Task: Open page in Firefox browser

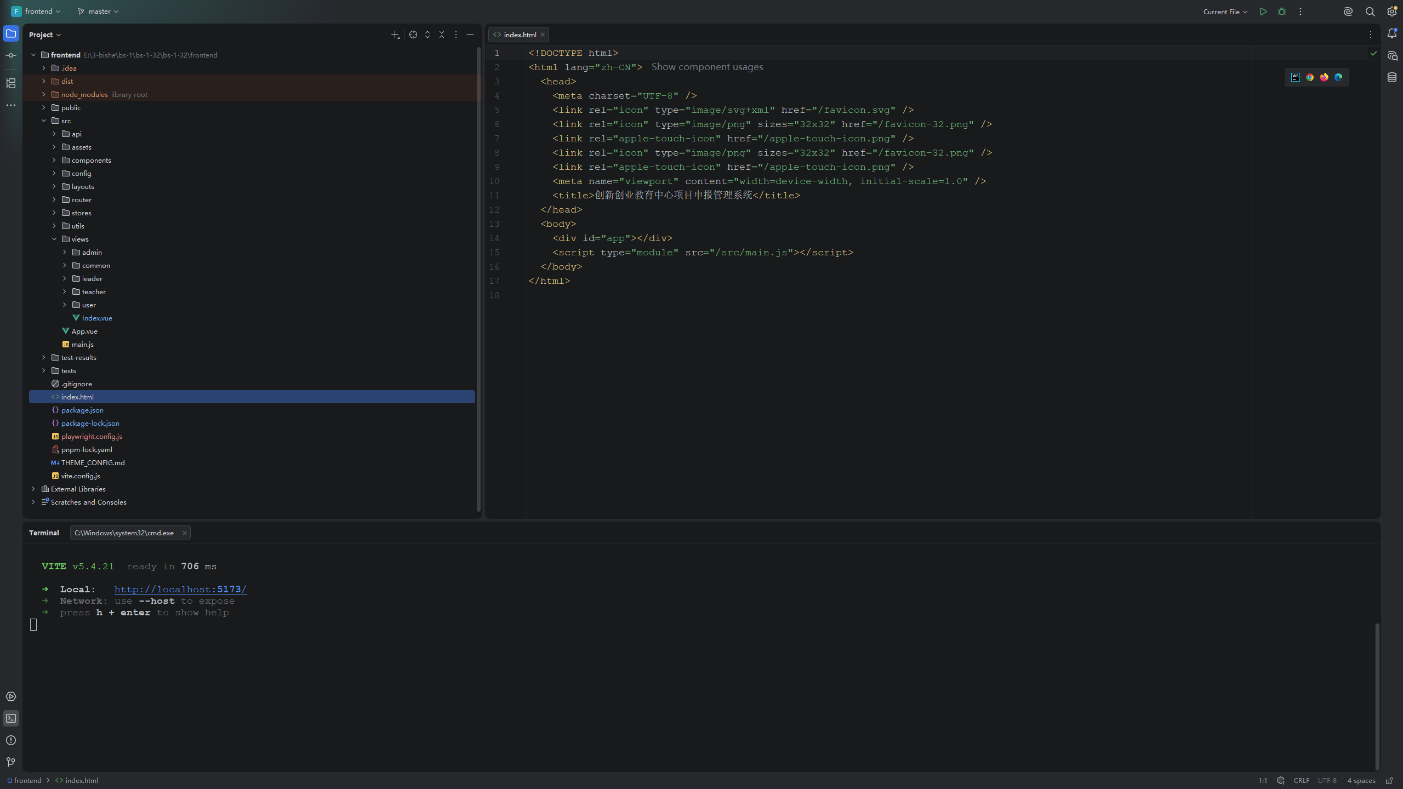Action: coord(1324,77)
